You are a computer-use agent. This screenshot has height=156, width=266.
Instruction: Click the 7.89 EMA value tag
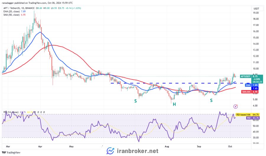[x=255, y=85]
